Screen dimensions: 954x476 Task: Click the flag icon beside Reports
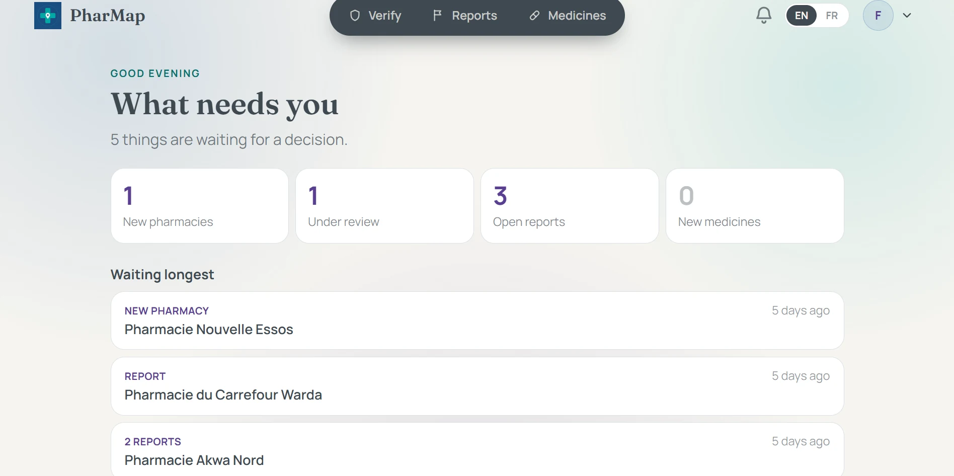coord(437,16)
